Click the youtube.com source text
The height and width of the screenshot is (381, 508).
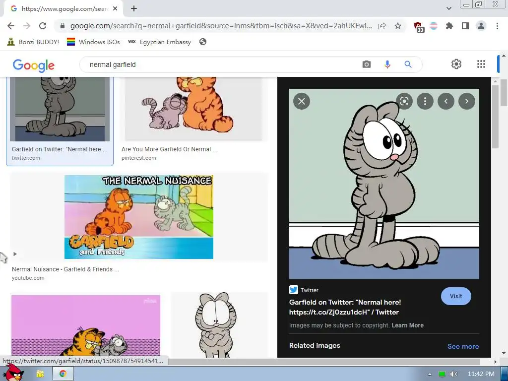[x=28, y=278]
